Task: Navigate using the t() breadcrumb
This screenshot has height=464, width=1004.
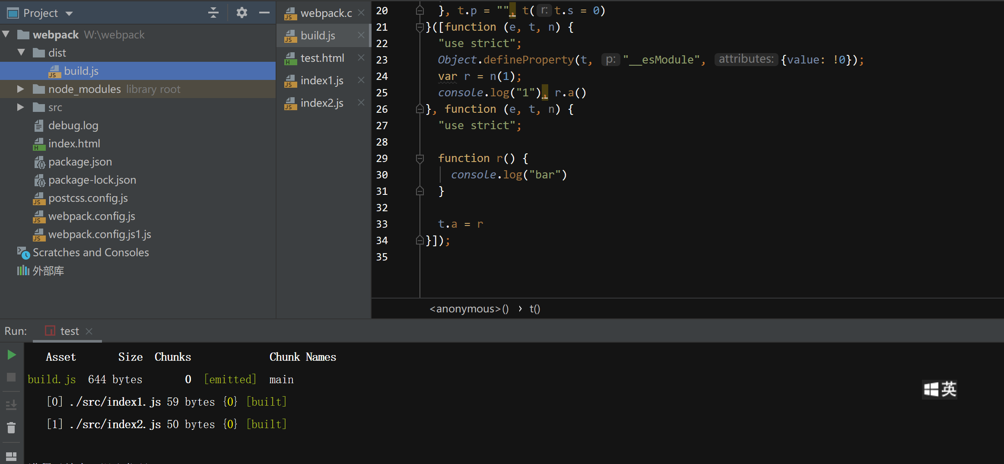Action: (535, 308)
